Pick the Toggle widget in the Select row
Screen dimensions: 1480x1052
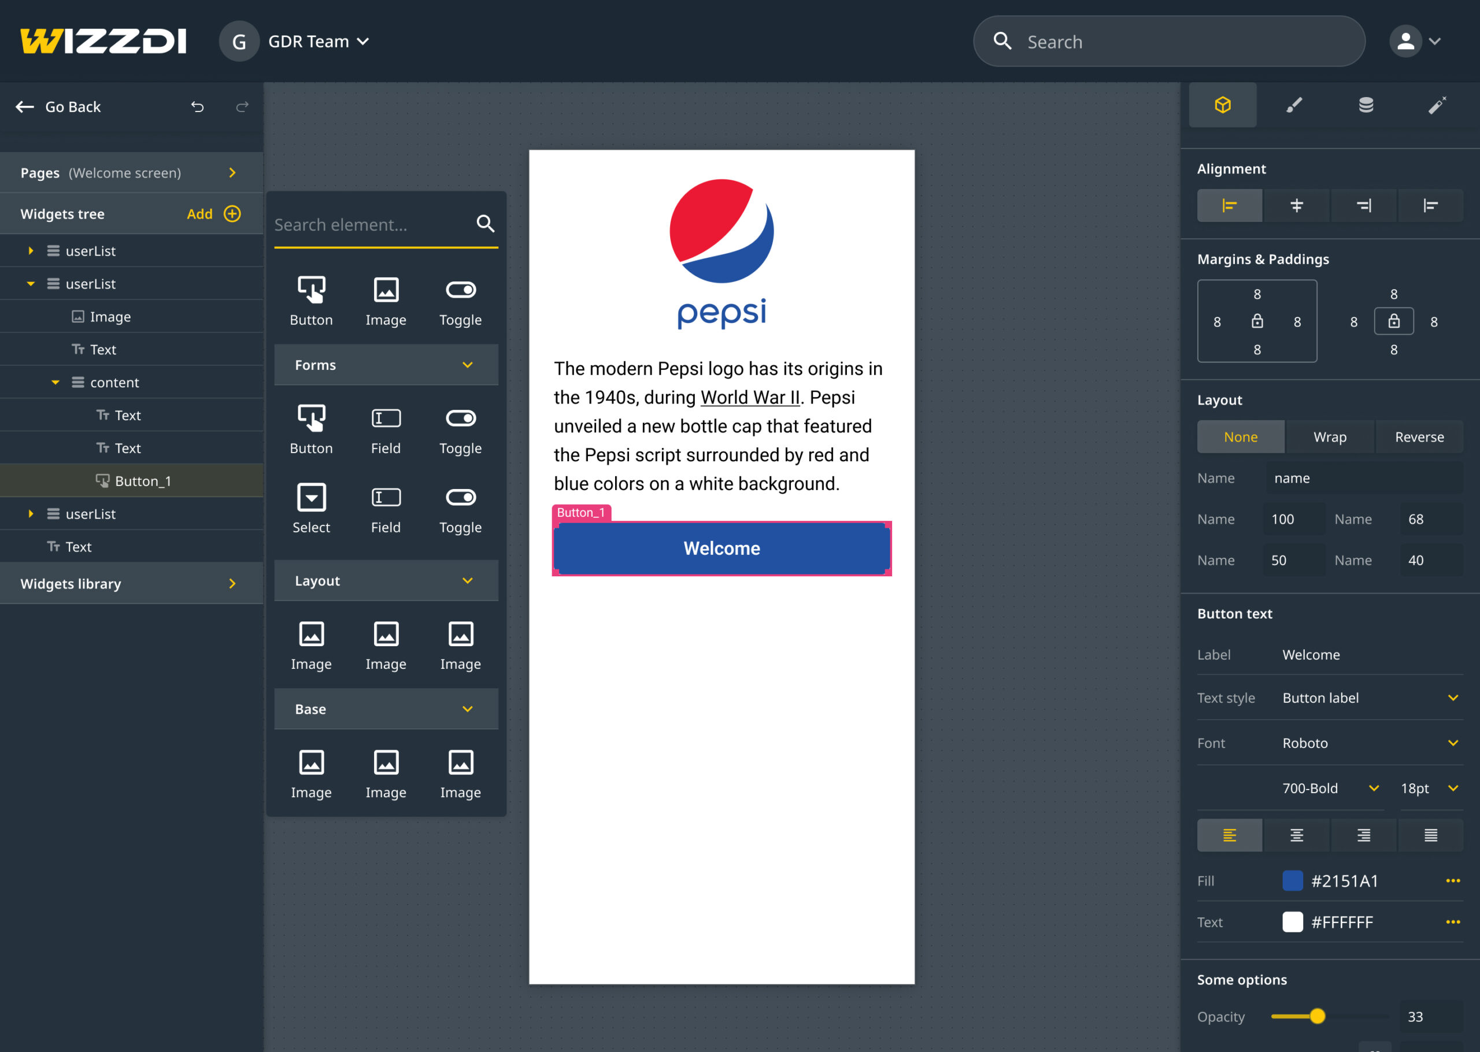click(x=461, y=509)
